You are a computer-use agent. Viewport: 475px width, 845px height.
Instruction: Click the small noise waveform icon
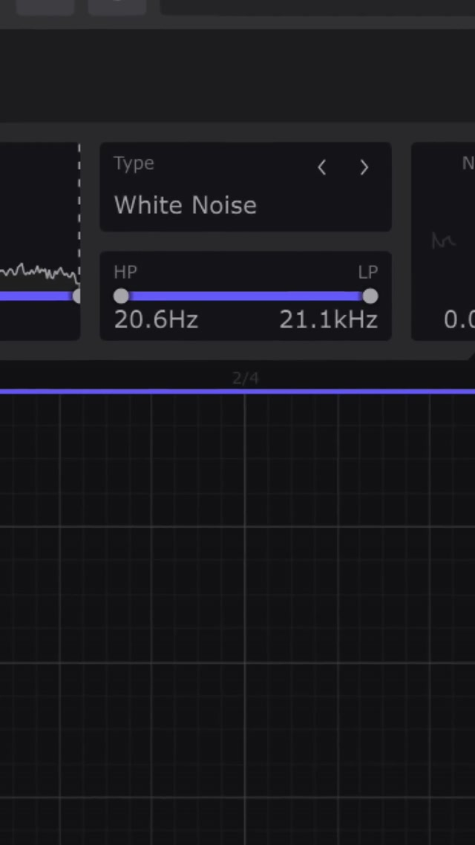coord(443,241)
